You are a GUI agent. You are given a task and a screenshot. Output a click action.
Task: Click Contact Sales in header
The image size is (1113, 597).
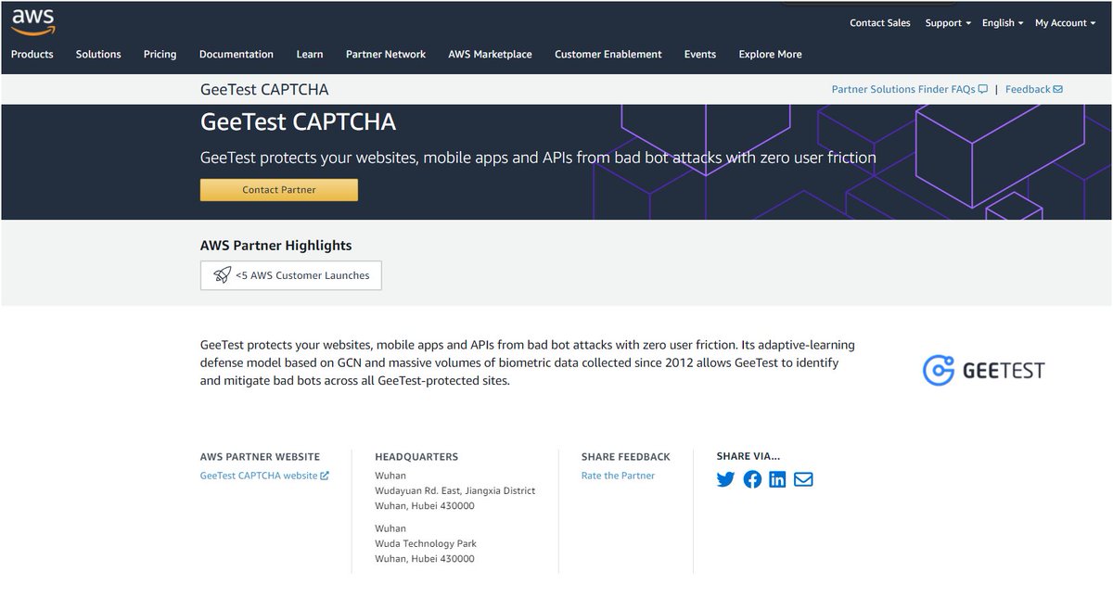[x=880, y=22]
